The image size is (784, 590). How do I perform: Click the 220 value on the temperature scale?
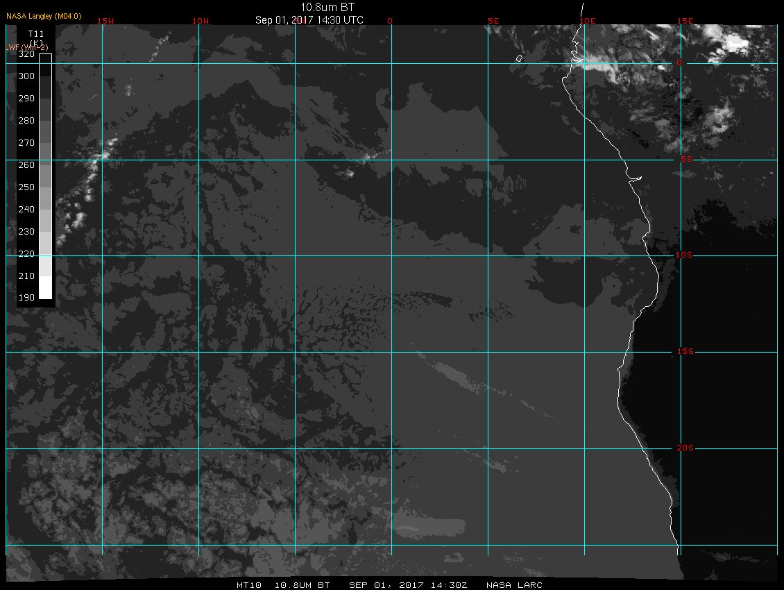click(x=26, y=254)
